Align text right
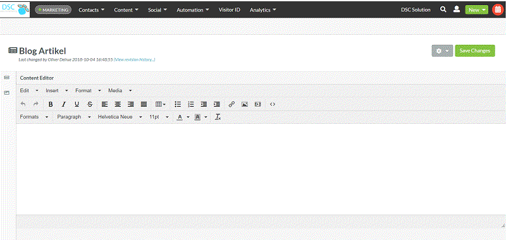This screenshot has width=506, height=240. (131, 104)
